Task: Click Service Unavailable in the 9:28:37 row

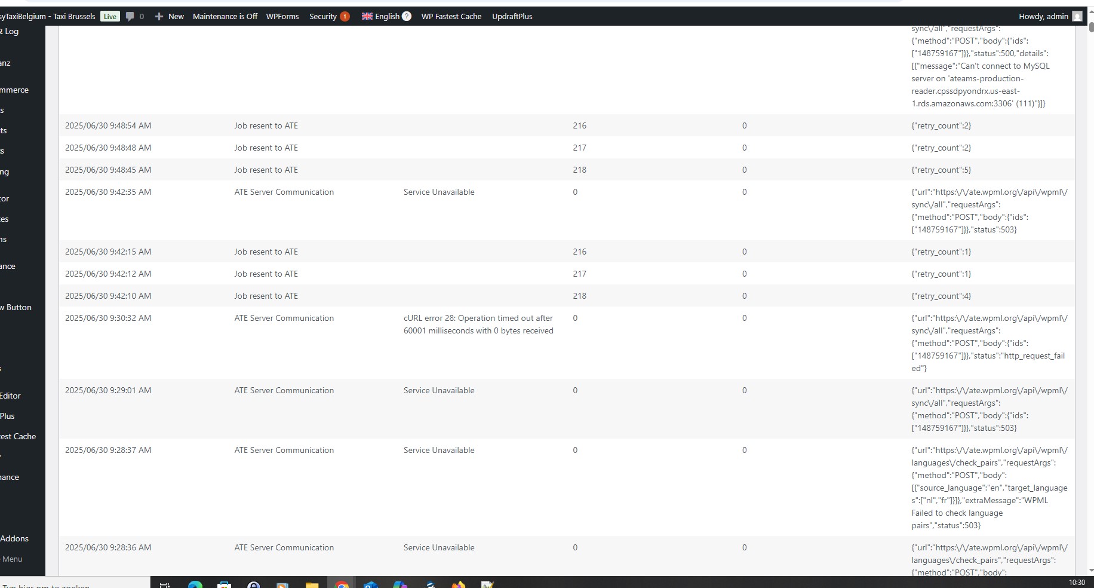Action: point(439,450)
